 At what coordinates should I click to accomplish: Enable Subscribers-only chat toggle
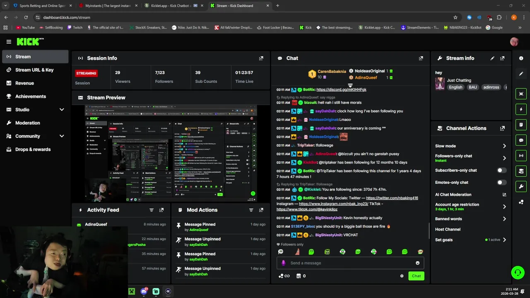(x=501, y=171)
